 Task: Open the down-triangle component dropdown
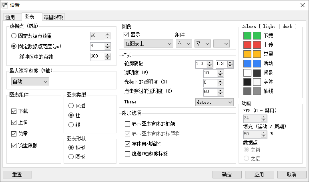203,44
